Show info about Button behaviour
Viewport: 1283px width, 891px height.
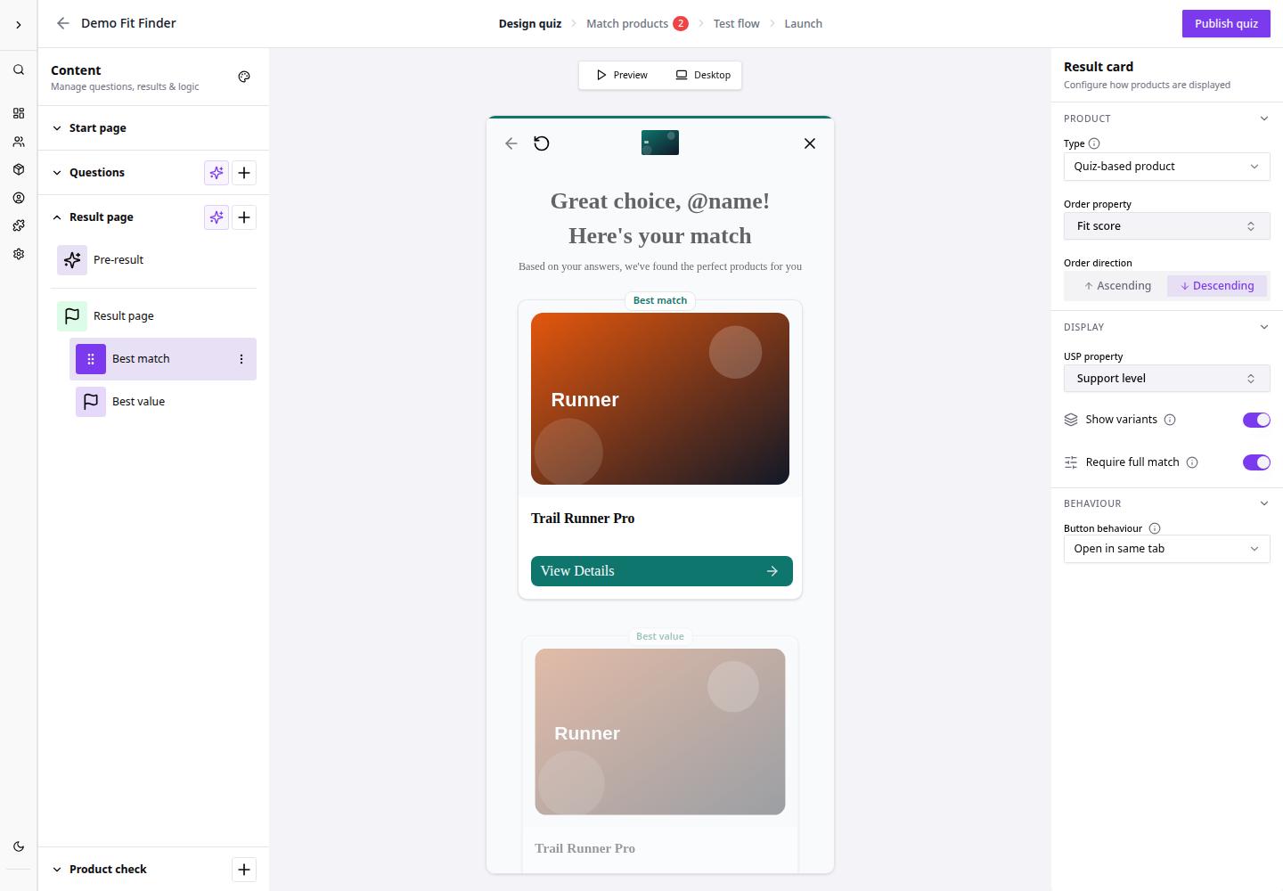[x=1155, y=528]
